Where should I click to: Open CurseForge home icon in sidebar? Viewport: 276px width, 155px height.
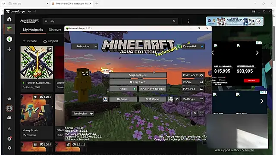[x=9, y=19]
